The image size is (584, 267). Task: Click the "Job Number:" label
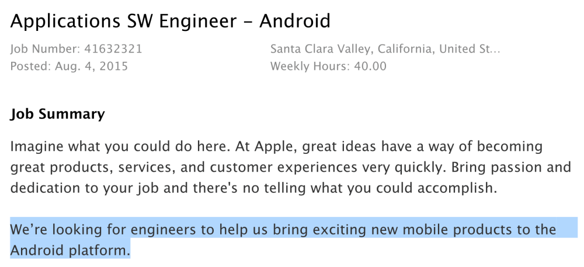tap(46, 49)
